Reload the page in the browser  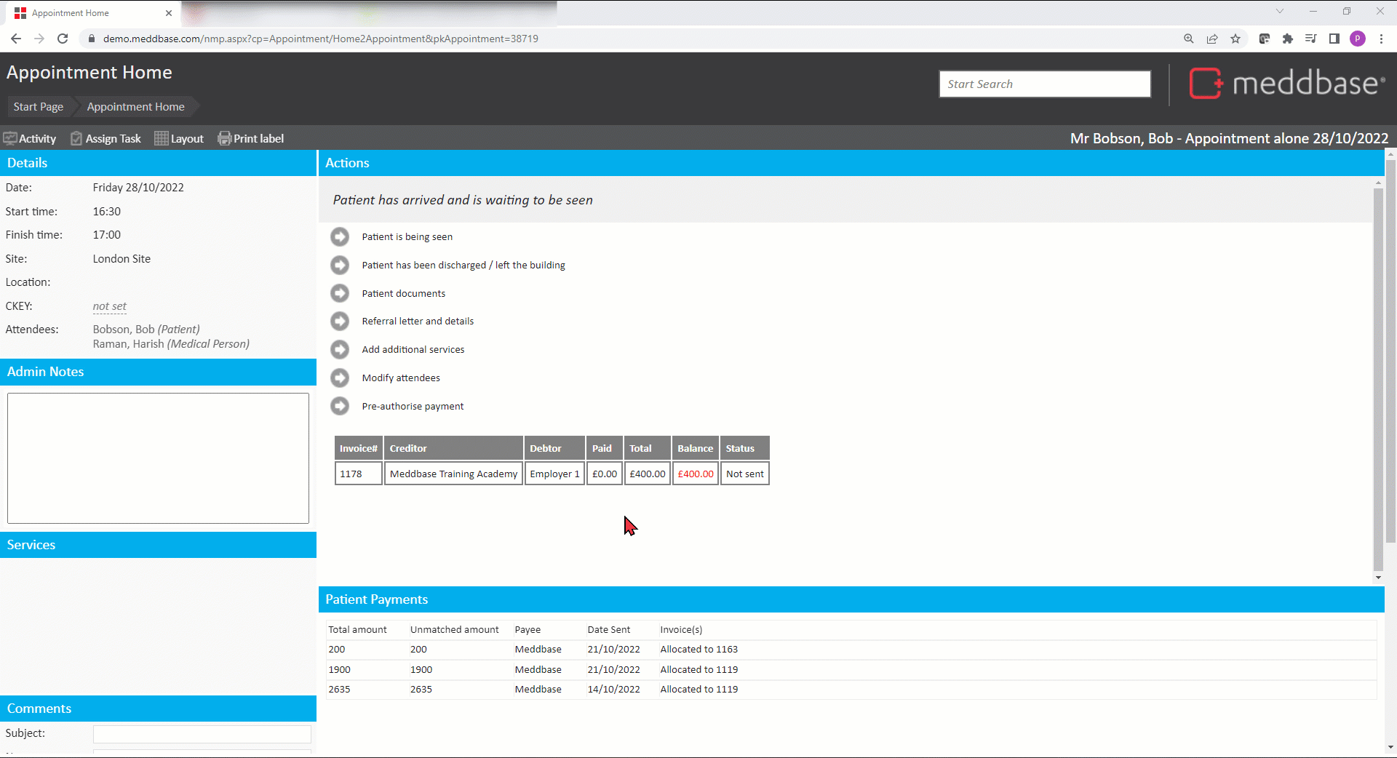coord(63,39)
